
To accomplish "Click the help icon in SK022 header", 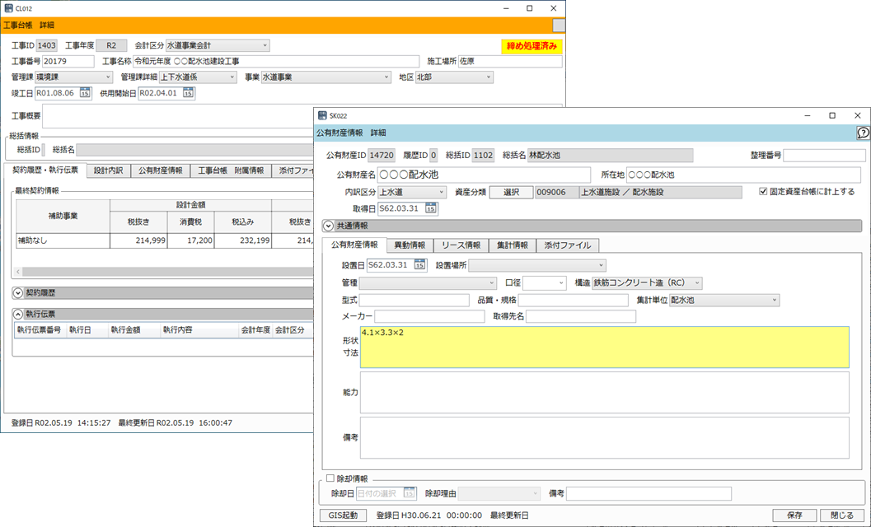I will (x=863, y=133).
